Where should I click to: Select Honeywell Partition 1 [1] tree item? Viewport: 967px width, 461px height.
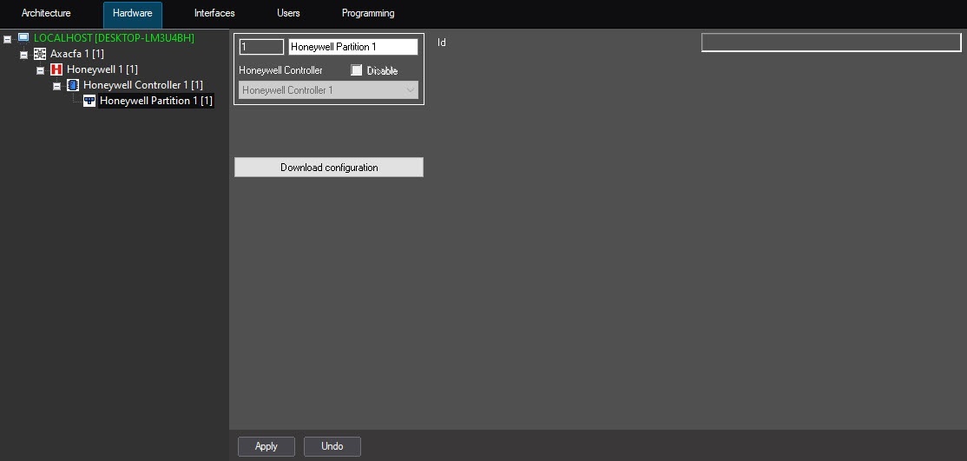click(x=156, y=101)
